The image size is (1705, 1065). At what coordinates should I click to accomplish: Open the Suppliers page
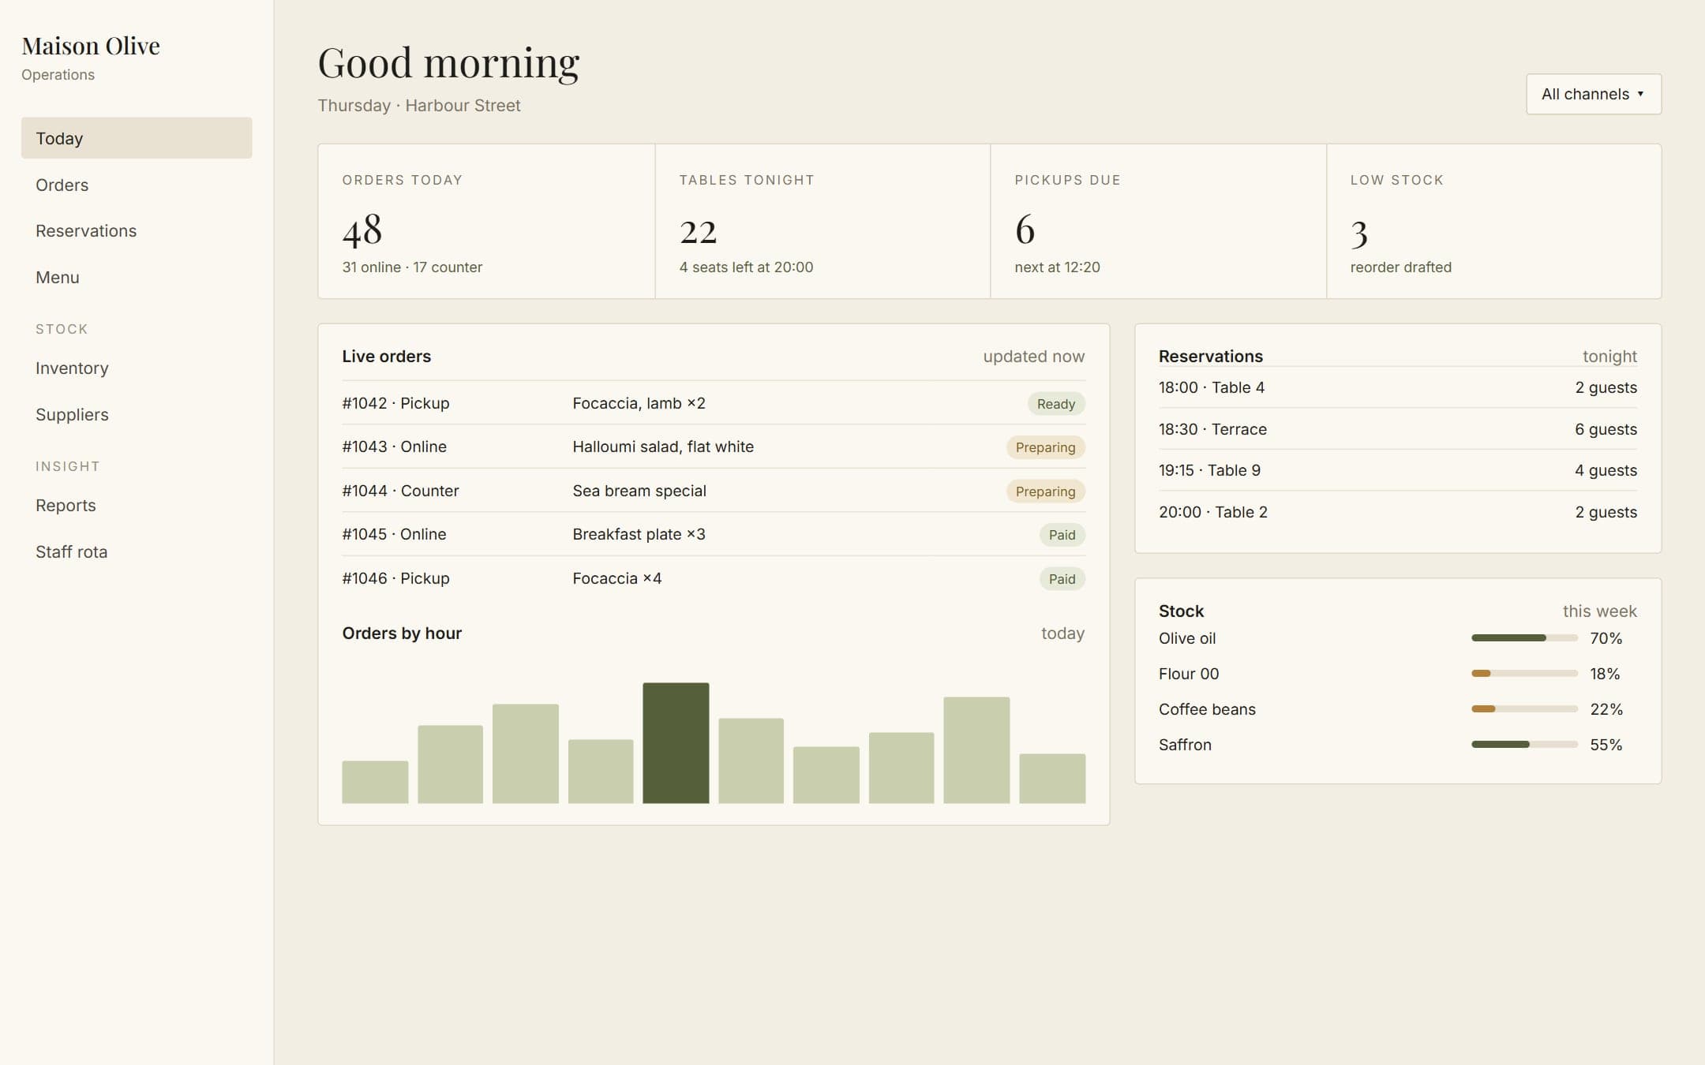tap(137, 414)
